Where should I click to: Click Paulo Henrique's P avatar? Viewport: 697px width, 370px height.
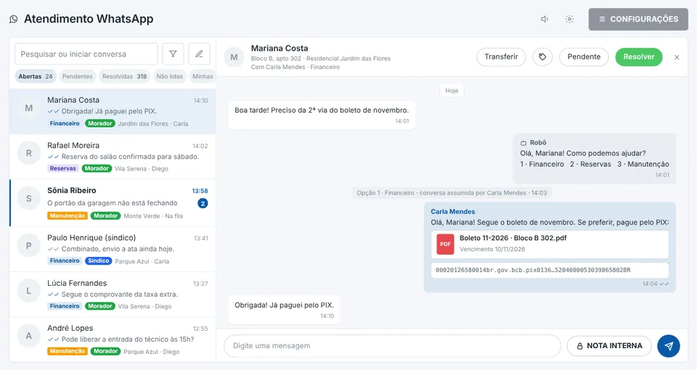29,246
